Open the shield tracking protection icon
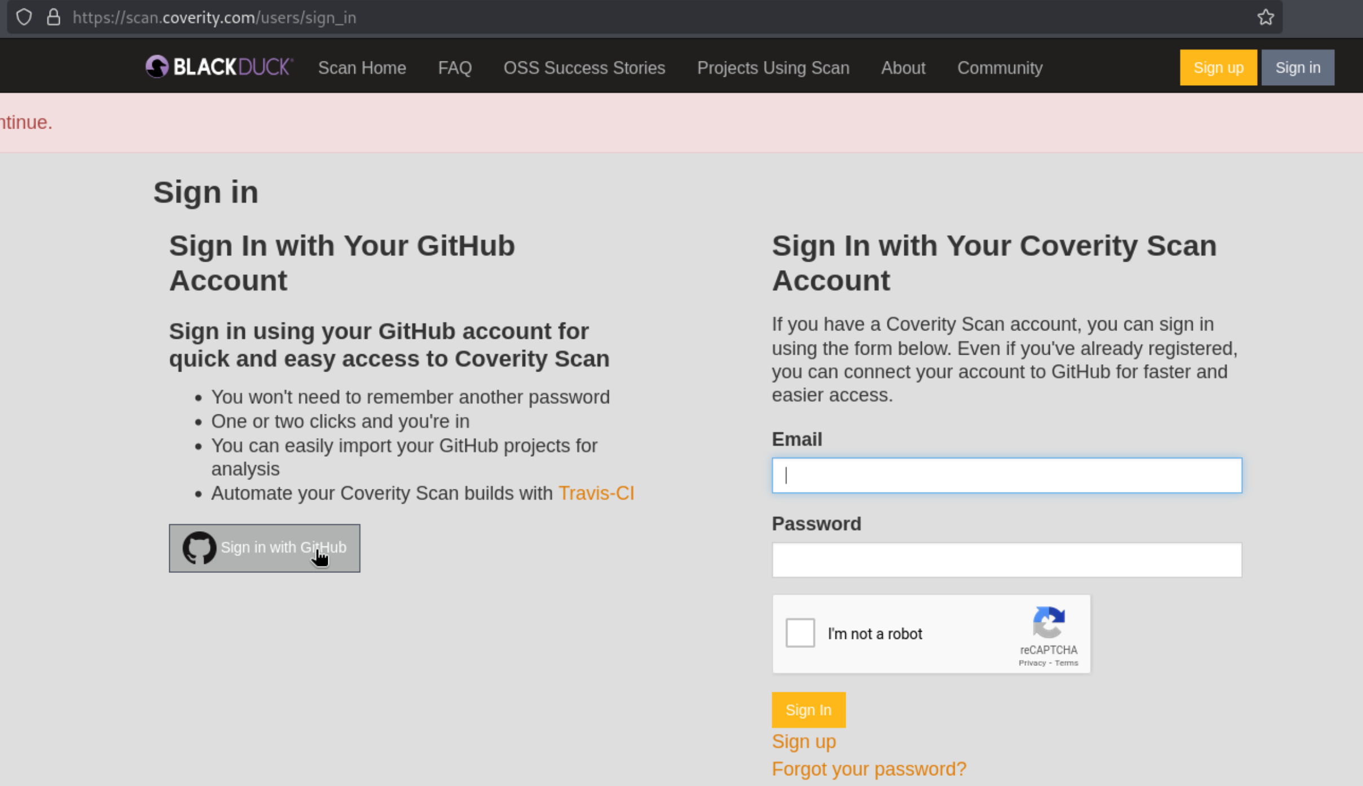This screenshot has width=1363, height=786. pyautogui.click(x=24, y=17)
